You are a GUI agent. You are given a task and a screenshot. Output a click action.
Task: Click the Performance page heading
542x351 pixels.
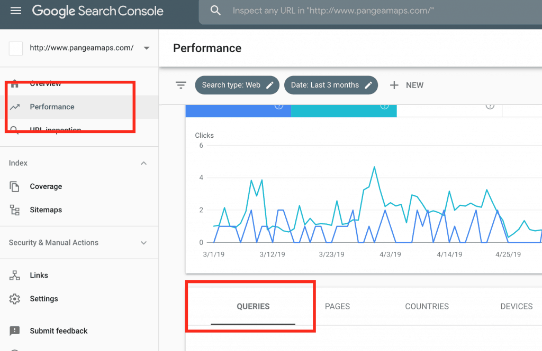tap(207, 48)
